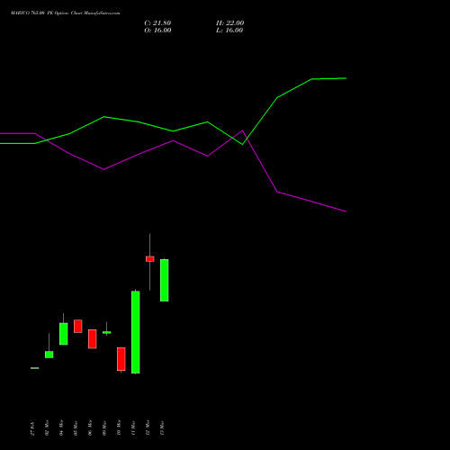Click the green candlestick for 02 Mar
The image size is (450, 450).
pos(49,355)
